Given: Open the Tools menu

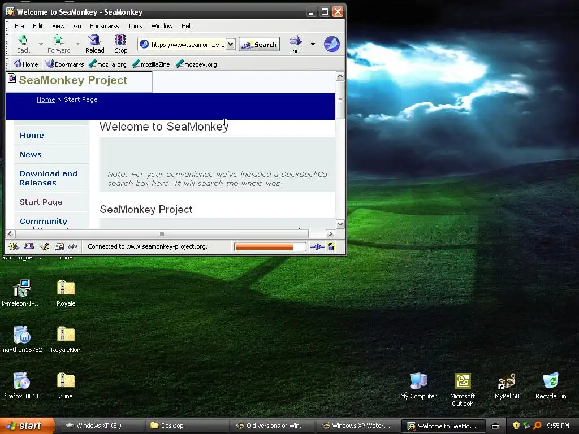Looking at the screenshot, I should pyautogui.click(x=135, y=26).
